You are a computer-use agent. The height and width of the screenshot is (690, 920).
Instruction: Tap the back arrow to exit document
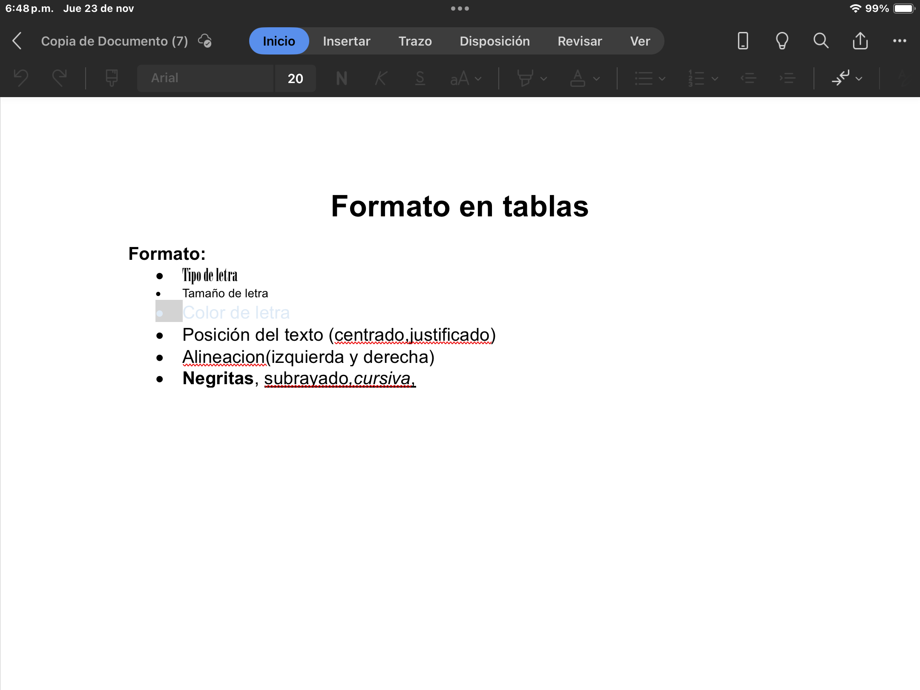[x=17, y=41]
